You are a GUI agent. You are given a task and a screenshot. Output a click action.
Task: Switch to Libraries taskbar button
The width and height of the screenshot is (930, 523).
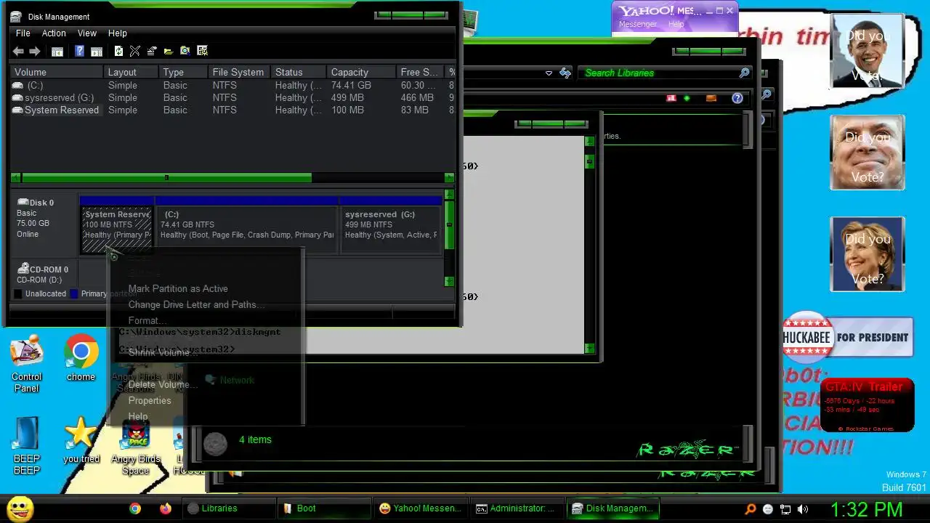click(229, 508)
